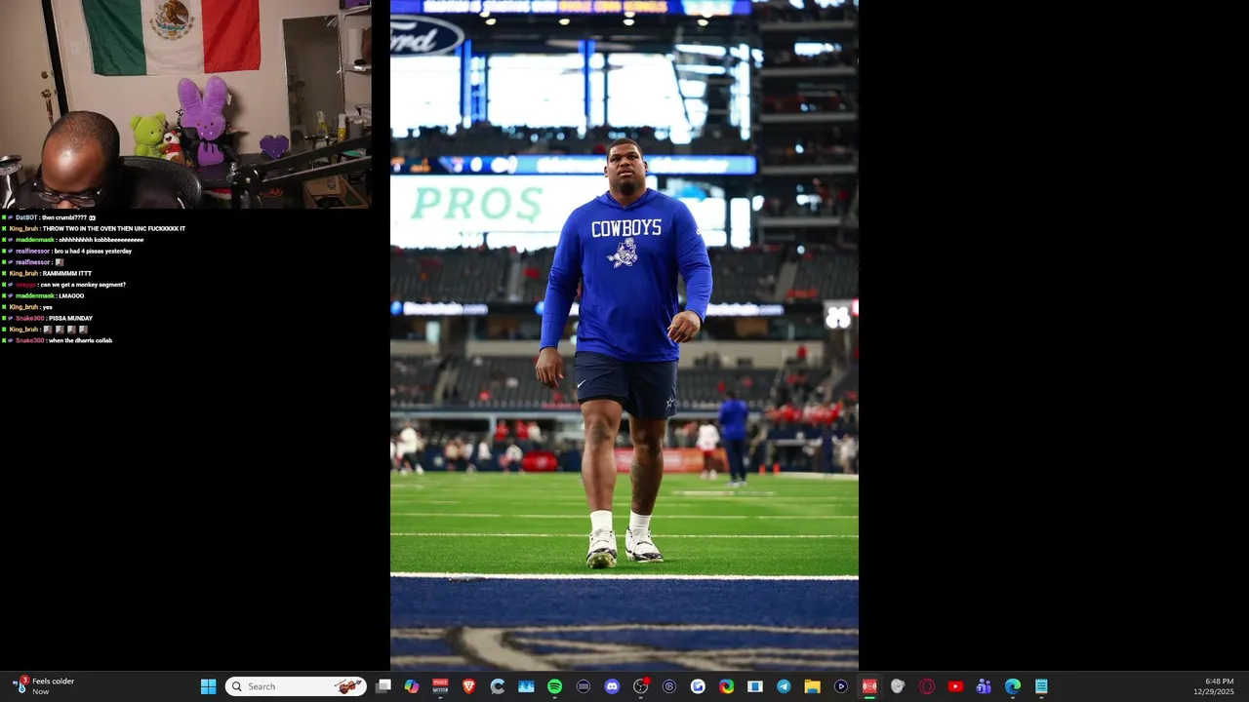The width and height of the screenshot is (1249, 702).
Task: Click King_bruh's THROW TWO IN THE OVEN message
Action: point(94,228)
